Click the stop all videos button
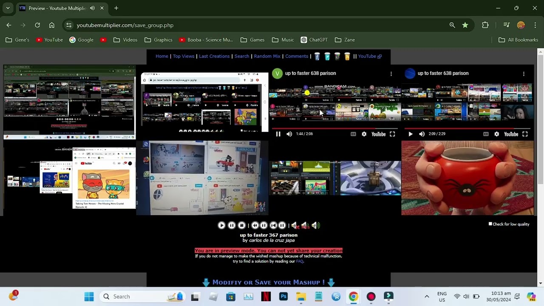Screen dimensions: 544x306 pyautogui.click(x=242, y=226)
